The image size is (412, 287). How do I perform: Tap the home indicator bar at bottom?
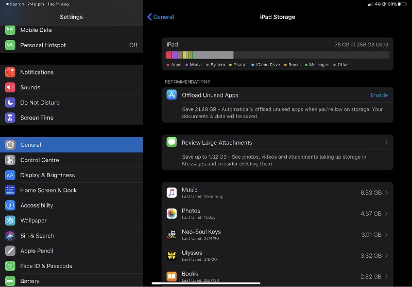click(206, 283)
